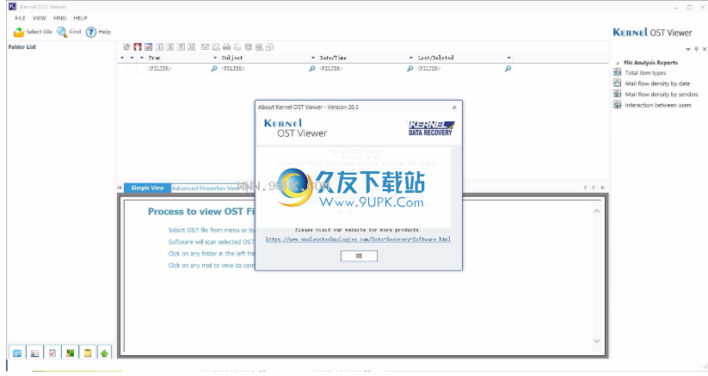Click the Date/Time filter magnifier icon
This screenshot has height=376, width=708.
tap(410, 69)
